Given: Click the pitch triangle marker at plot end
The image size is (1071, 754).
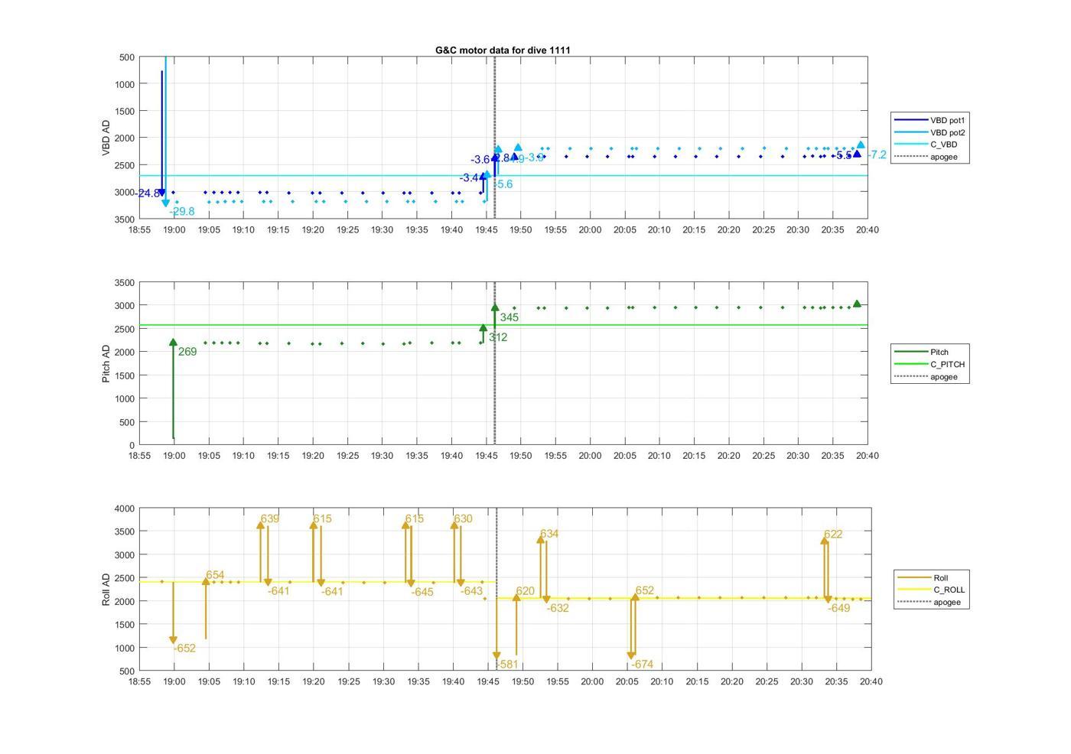Looking at the screenshot, I should pyautogui.click(x=857, y=304).
